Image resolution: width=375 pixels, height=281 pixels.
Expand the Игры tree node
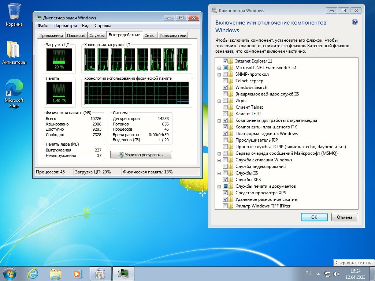pos(219,101)
